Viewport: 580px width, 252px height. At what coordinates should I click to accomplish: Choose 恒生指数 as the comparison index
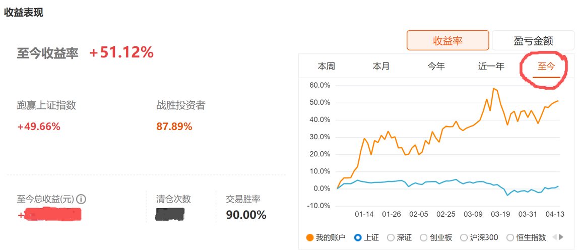coord(510,237)
